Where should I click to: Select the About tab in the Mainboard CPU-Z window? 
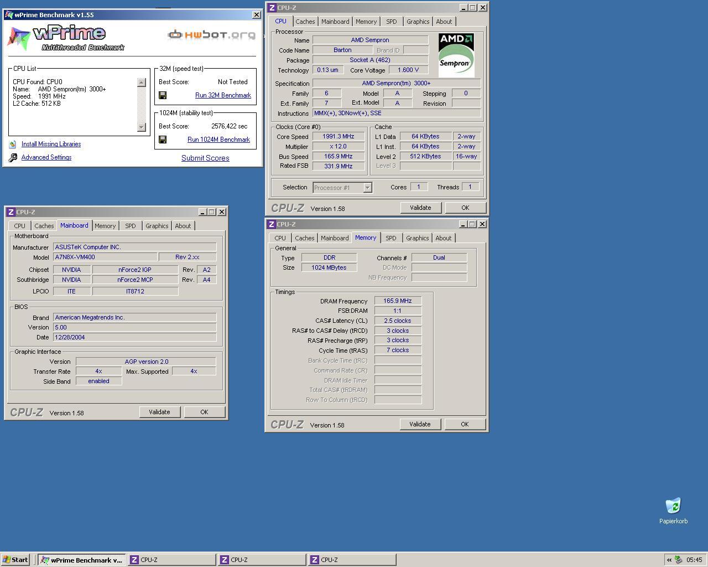pyautogui.click(x=183, y=226)
